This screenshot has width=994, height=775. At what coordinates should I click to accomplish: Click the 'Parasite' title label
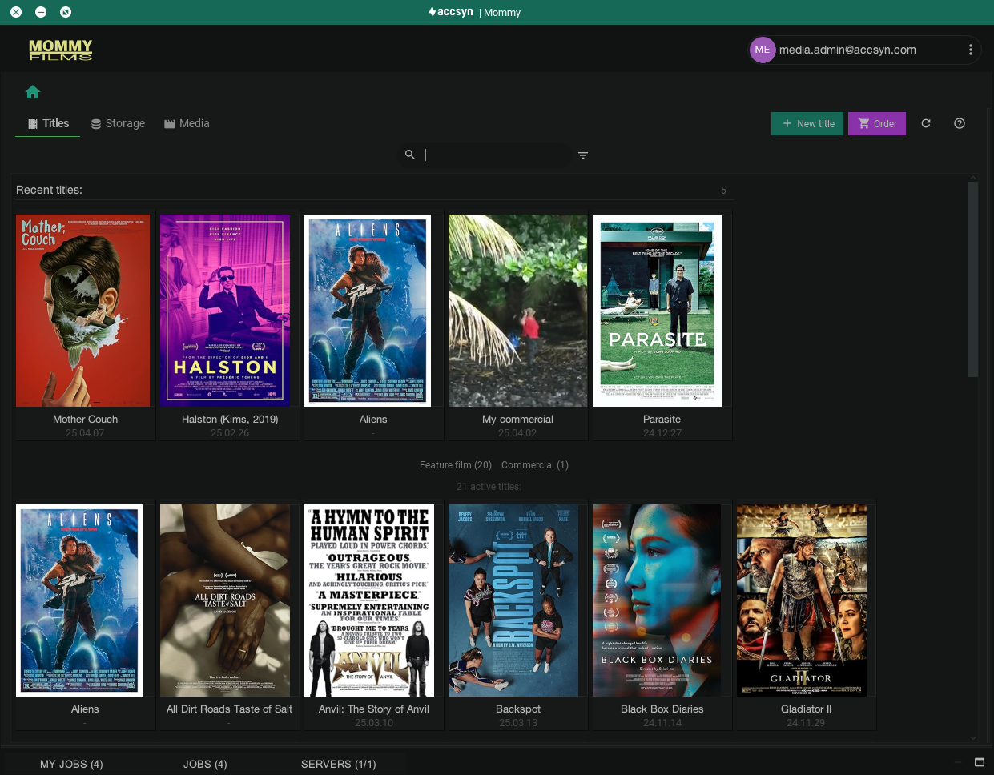point(662,420)
